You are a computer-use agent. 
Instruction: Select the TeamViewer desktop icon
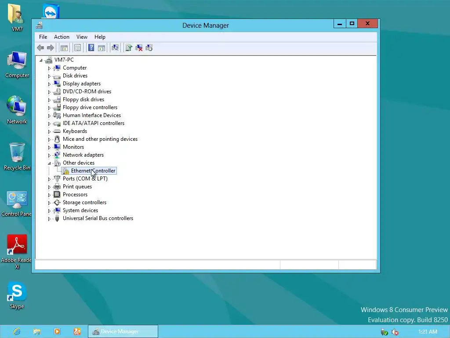click(x=51, y=11)
